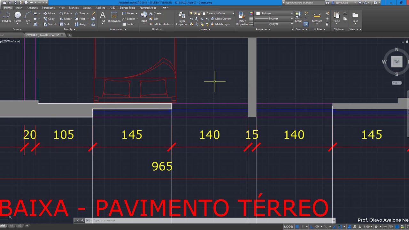409x230 pixels.
Task: Activate the Copy command
Action: (49, 19)
